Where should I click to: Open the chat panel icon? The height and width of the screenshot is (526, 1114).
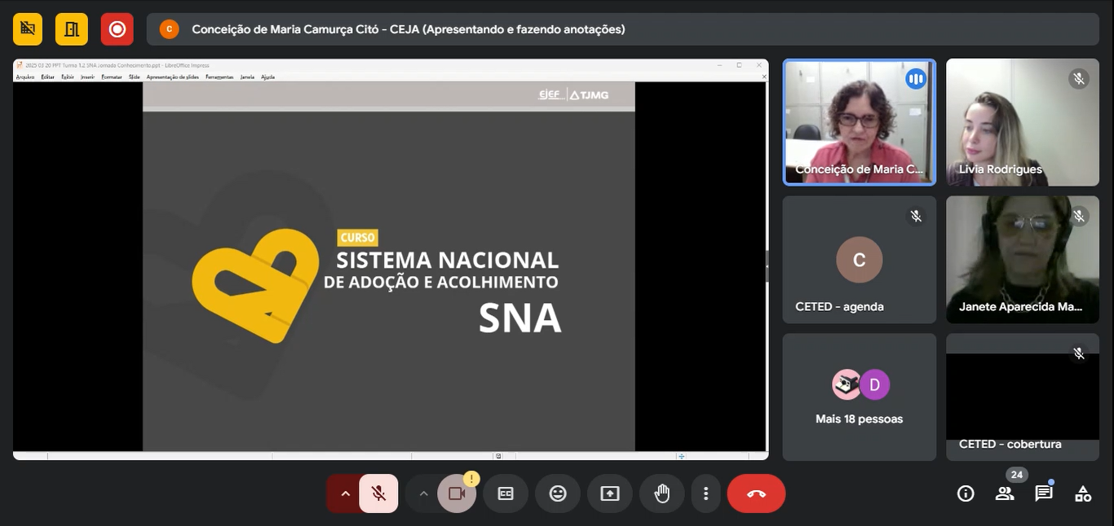1044,493
